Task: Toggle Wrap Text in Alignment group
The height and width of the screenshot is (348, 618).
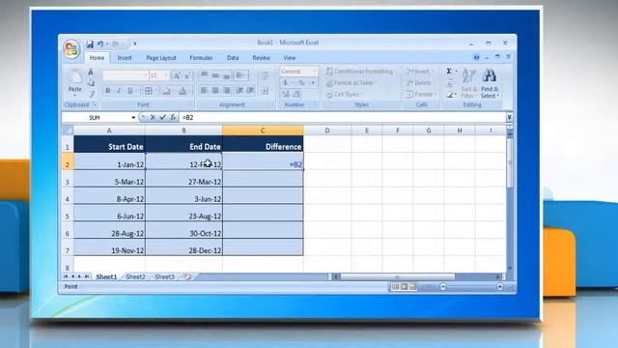Action: coord(265,75)
